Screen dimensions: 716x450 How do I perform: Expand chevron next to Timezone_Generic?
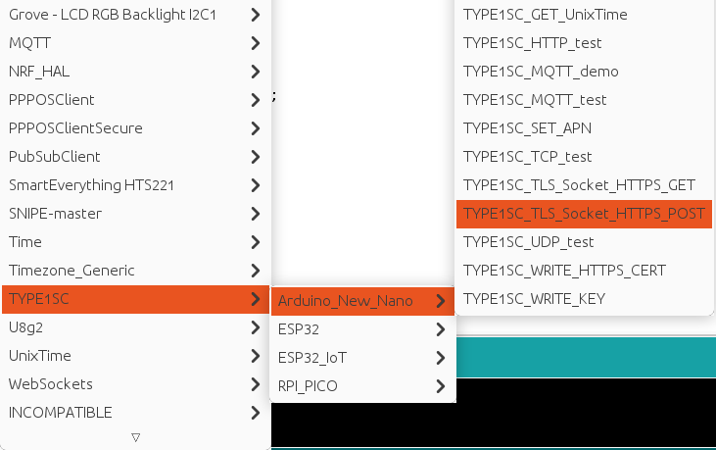pyautogui.click(x=256, y=271)
